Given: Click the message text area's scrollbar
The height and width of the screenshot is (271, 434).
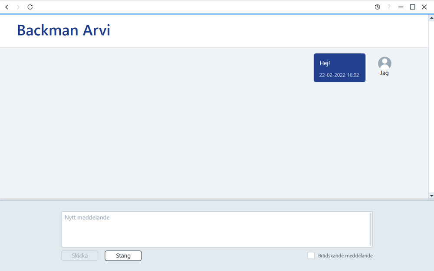Looking at the screenshot, I should coord(371,229).
